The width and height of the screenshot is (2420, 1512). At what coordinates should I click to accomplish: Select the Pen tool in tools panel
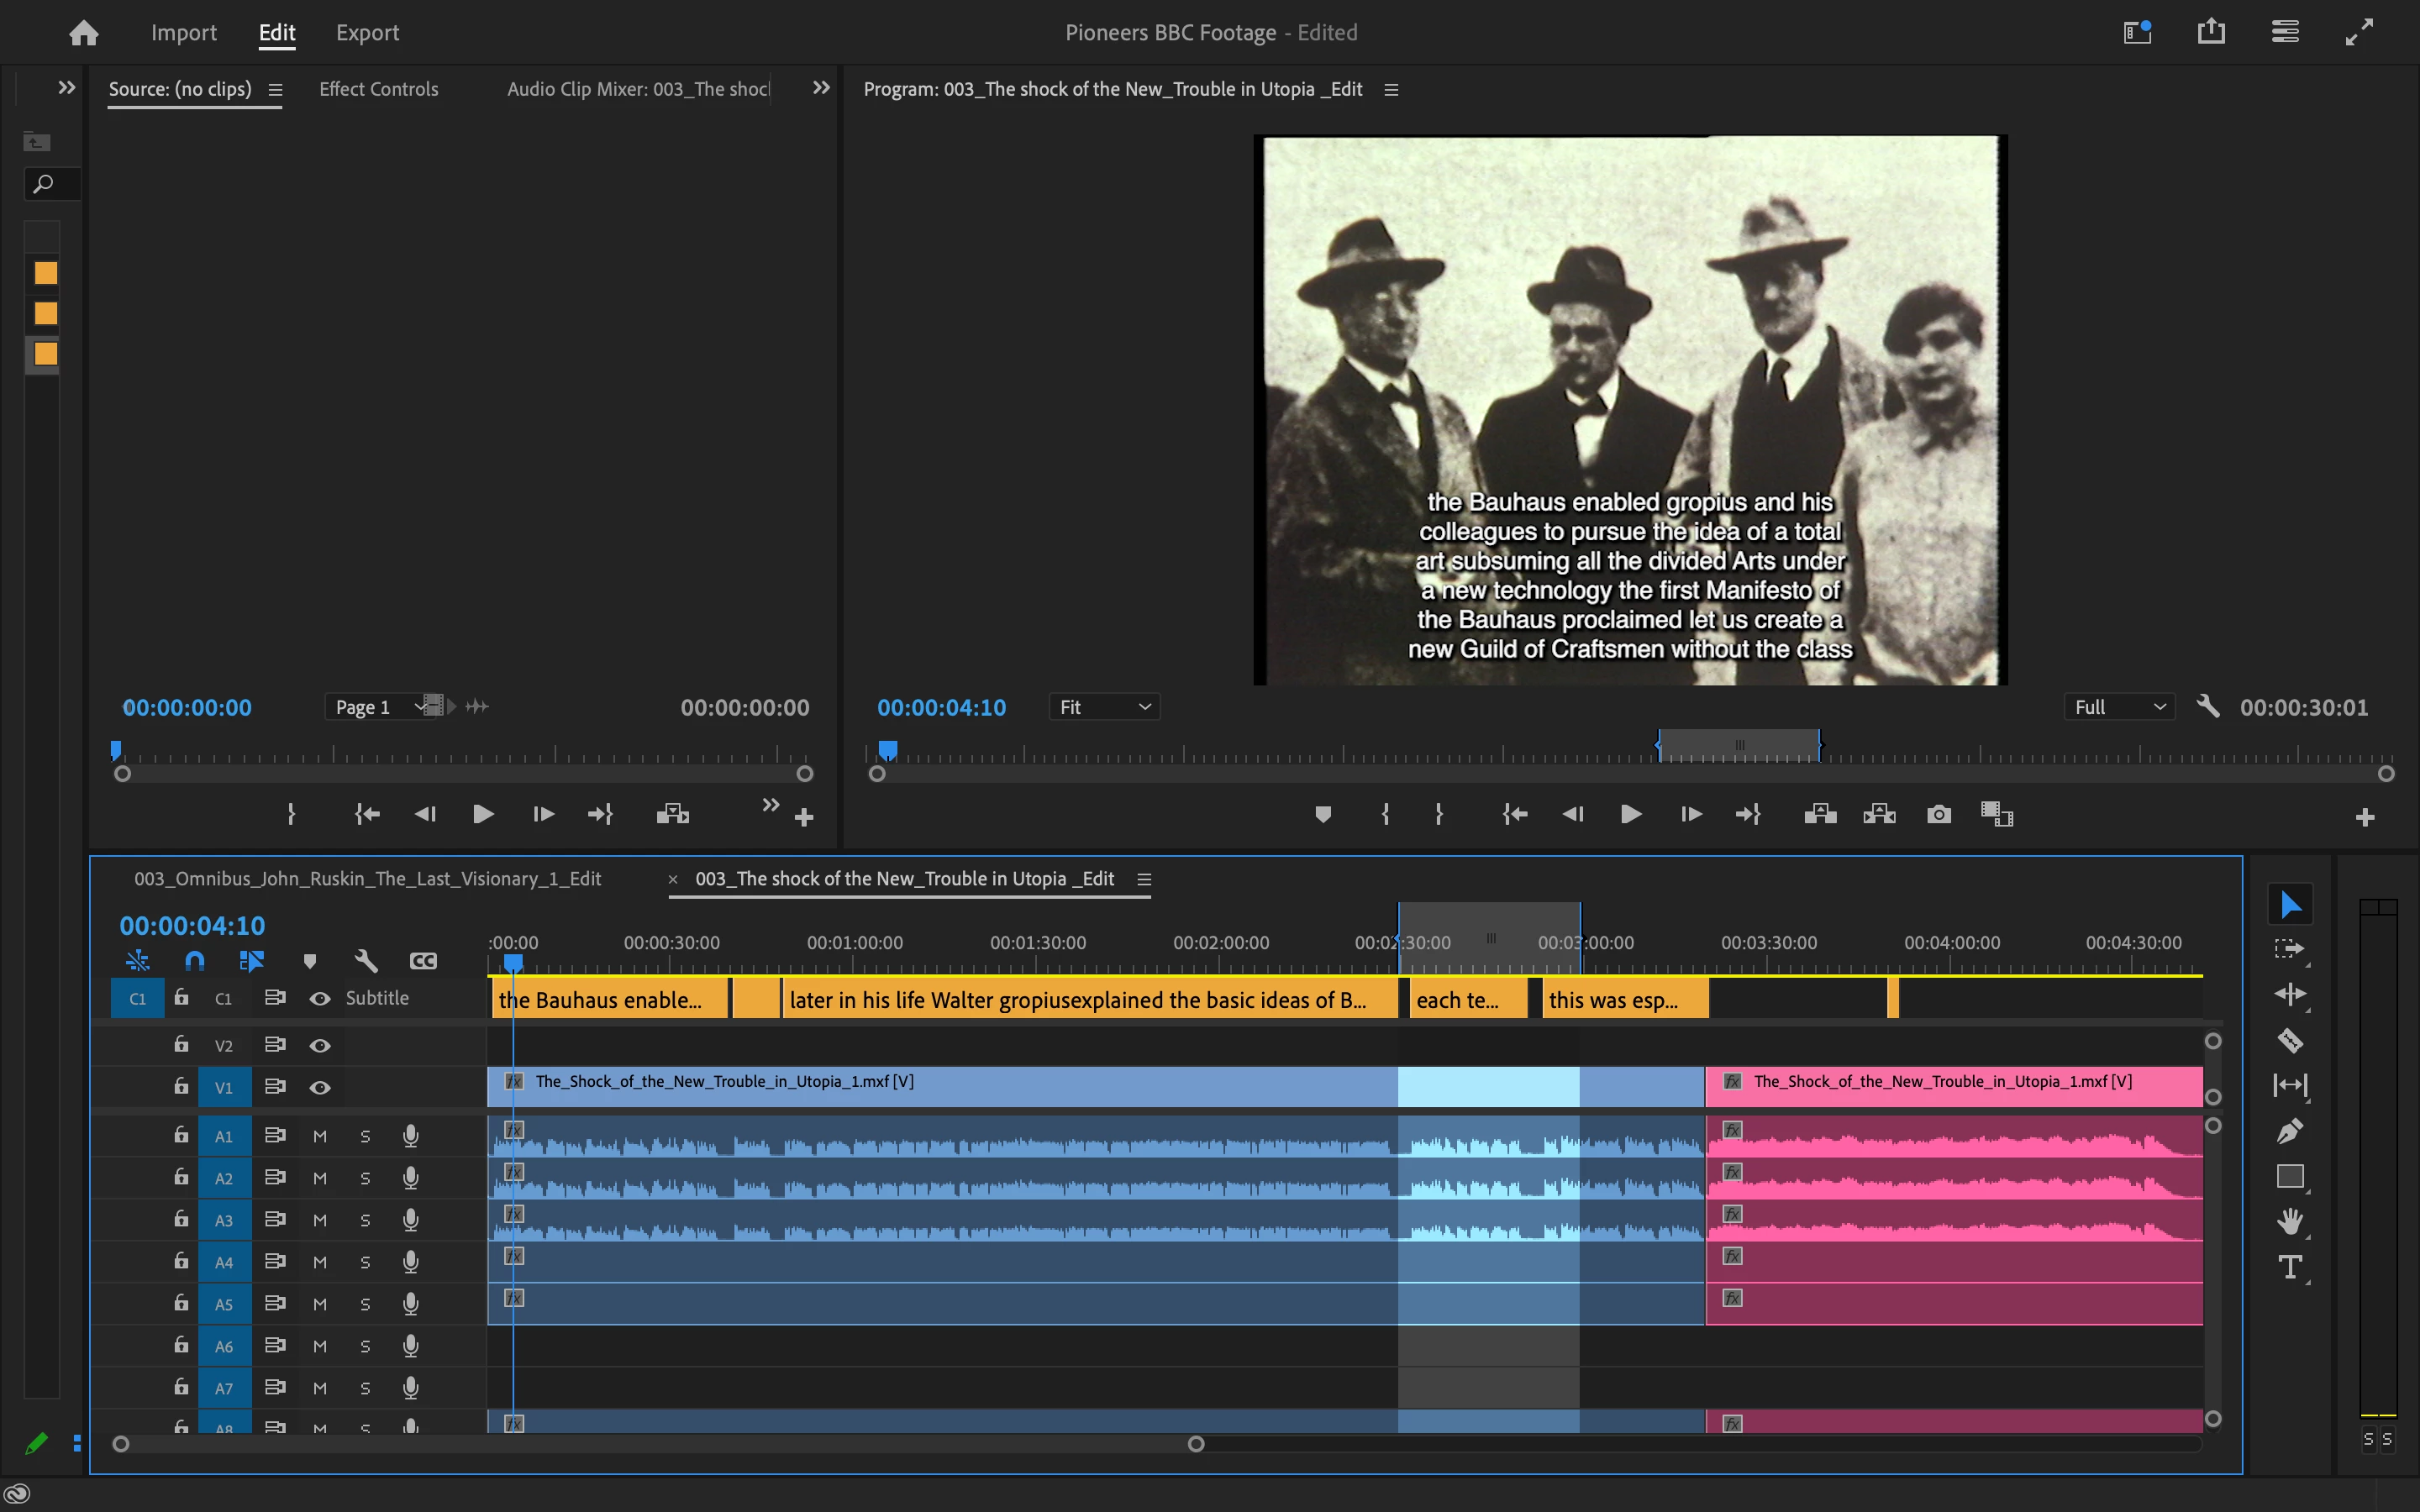pos(2289,1131)
